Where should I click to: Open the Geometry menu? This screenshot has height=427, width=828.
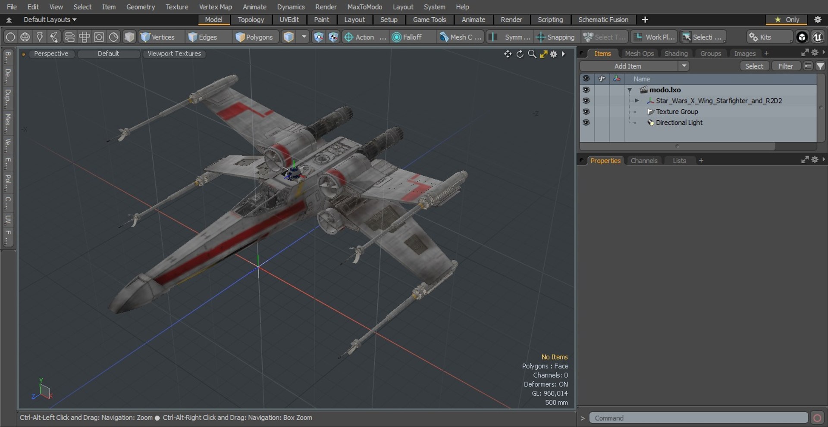tap(140, 7)
